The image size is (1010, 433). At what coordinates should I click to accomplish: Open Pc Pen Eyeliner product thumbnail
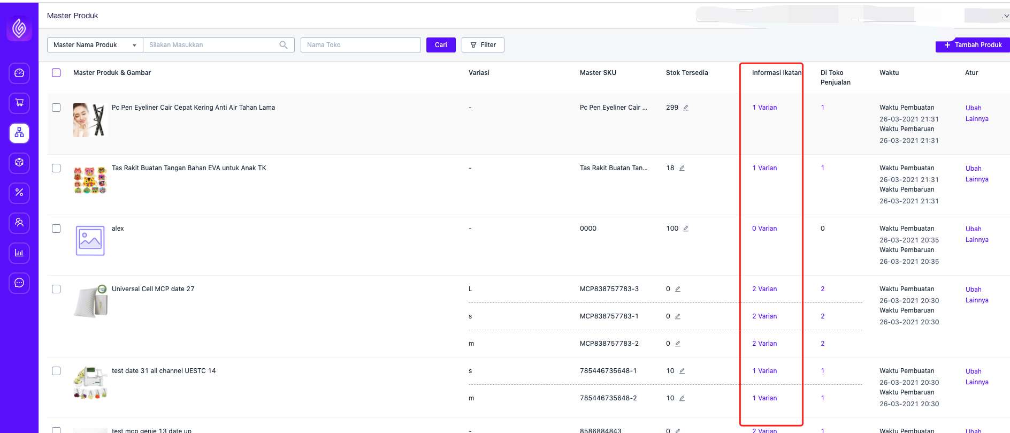click(x=90, y=120)
